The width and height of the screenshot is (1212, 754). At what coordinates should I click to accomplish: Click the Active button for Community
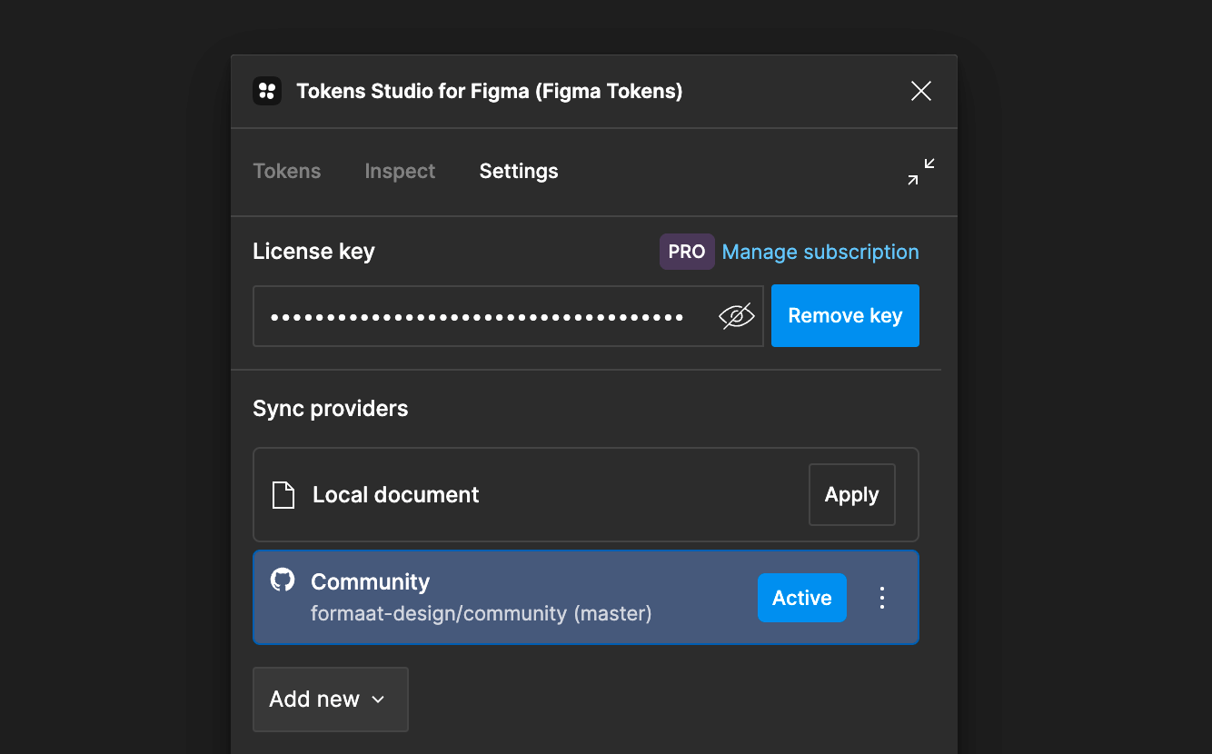click(802, 598)
